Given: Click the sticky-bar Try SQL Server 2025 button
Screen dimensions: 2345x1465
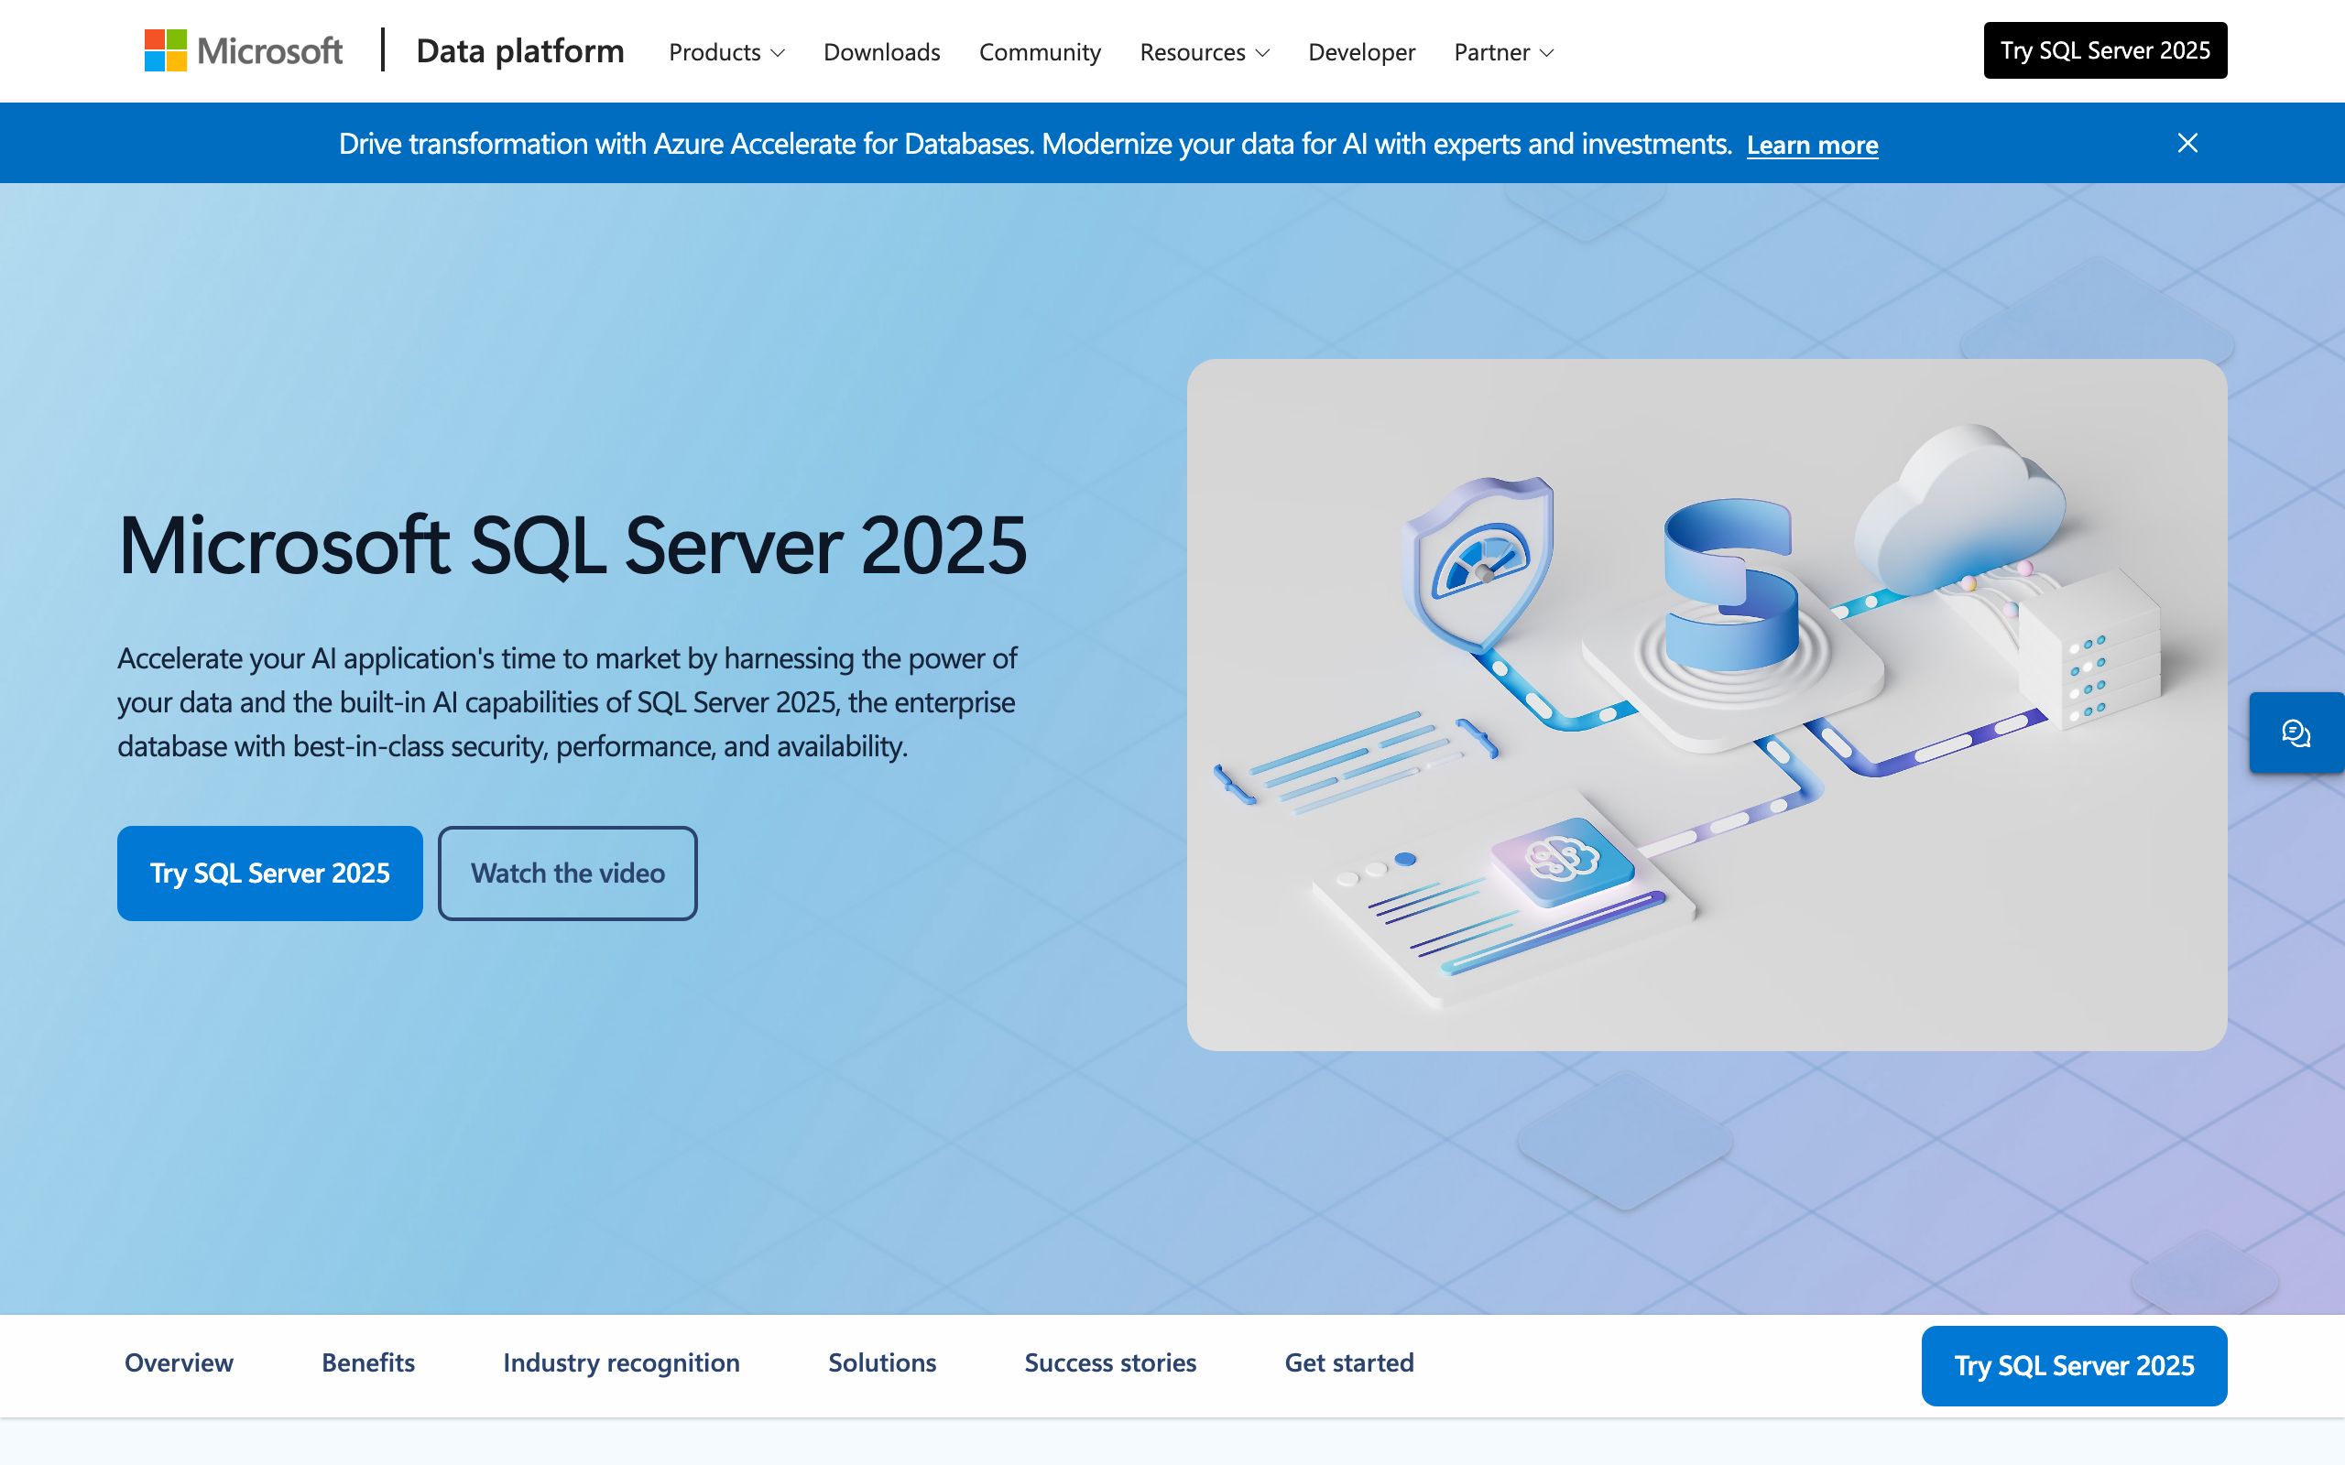Looking at the screenshot, I should [2074, 1365].
